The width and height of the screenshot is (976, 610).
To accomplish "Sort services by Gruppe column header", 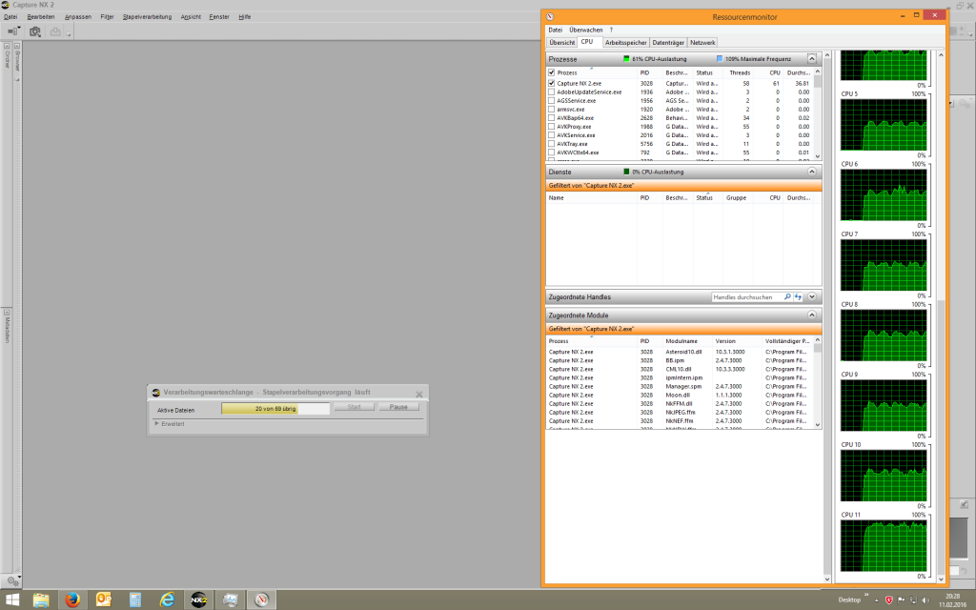I will (737, 198).
